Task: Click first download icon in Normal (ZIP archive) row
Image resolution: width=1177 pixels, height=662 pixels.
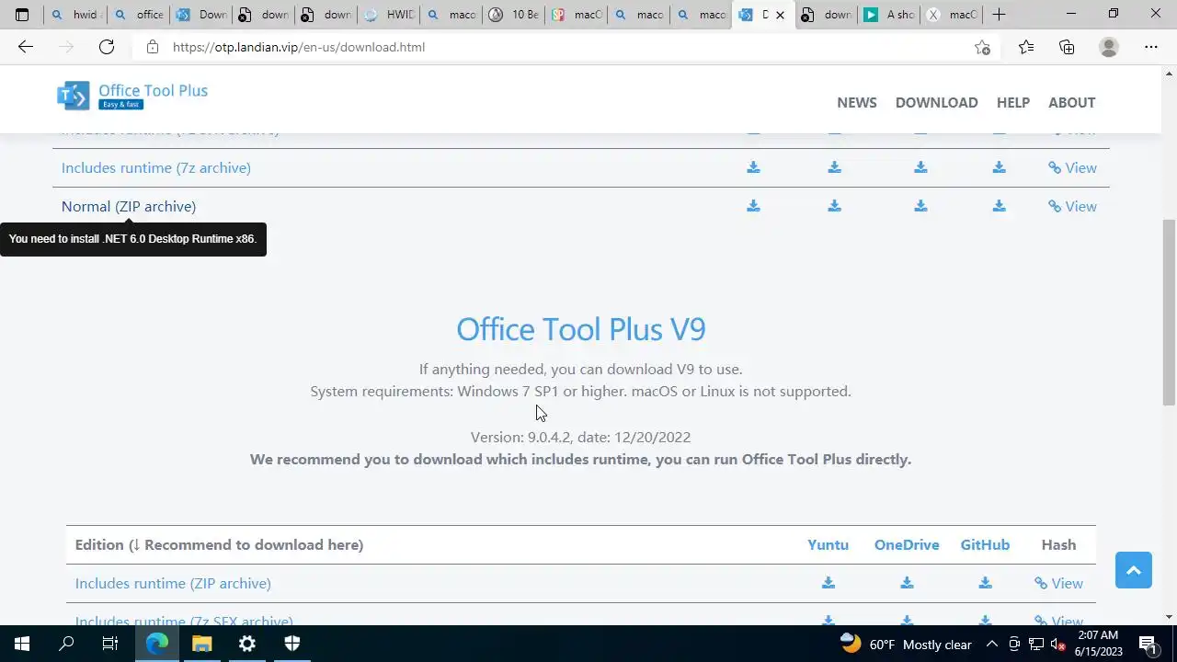Action: [753, 206]
